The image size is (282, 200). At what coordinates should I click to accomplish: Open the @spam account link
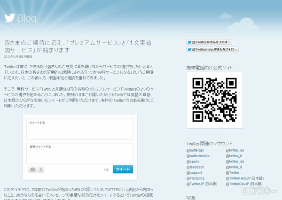pos(193,162)
